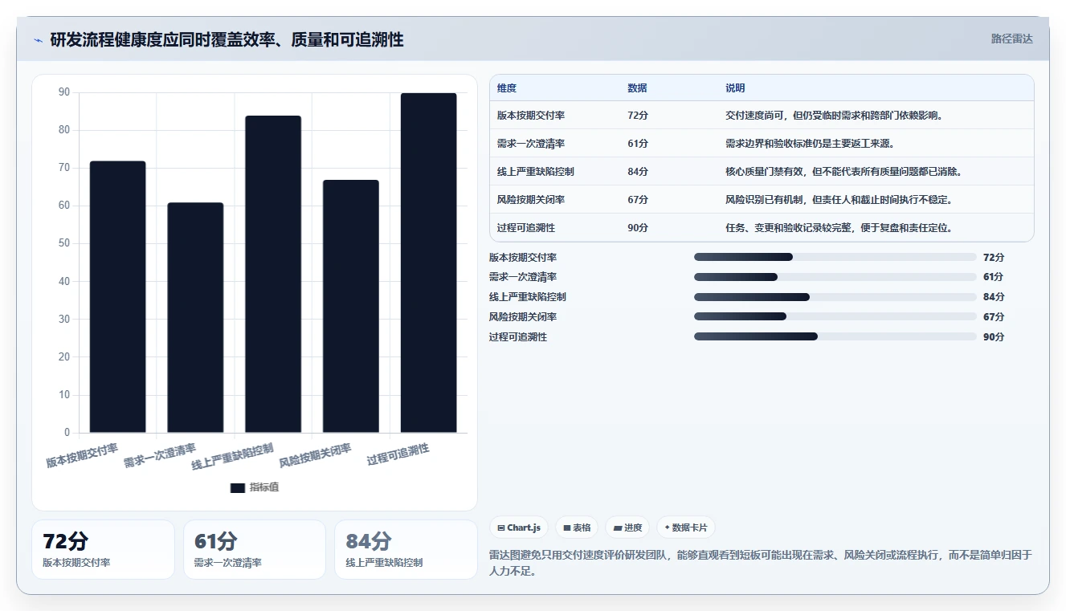Image resolution: width=1066 pixels, height=611 pixels.
Task: Click the 61分 value in the table
Action: point(638,144)
